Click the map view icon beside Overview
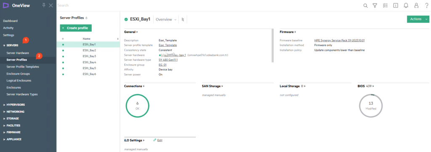This screenshot has height=152, width=431. [x=183, y=19]
